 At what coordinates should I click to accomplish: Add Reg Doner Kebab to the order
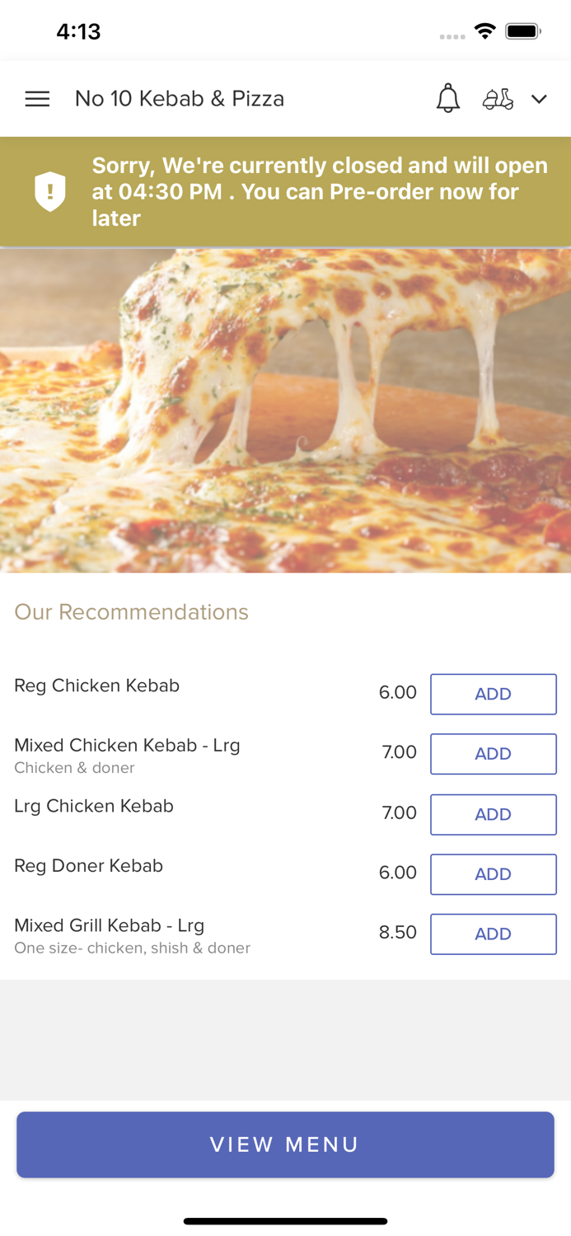pos(493,874)
